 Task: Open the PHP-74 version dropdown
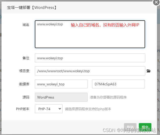(x=49, y=109)
